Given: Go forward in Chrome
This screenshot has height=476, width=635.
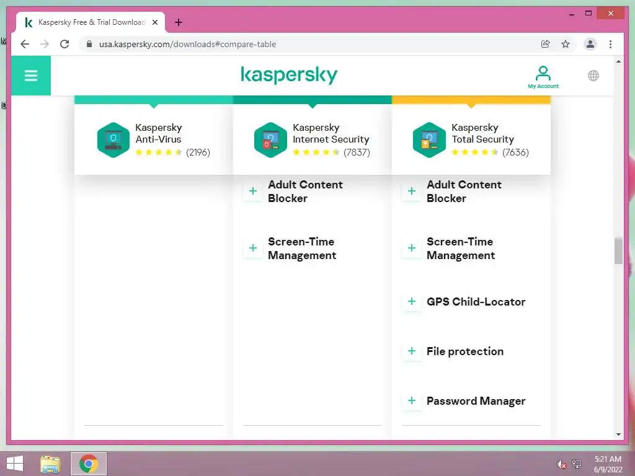Looking at the screenshot, I should pos(45,44).
